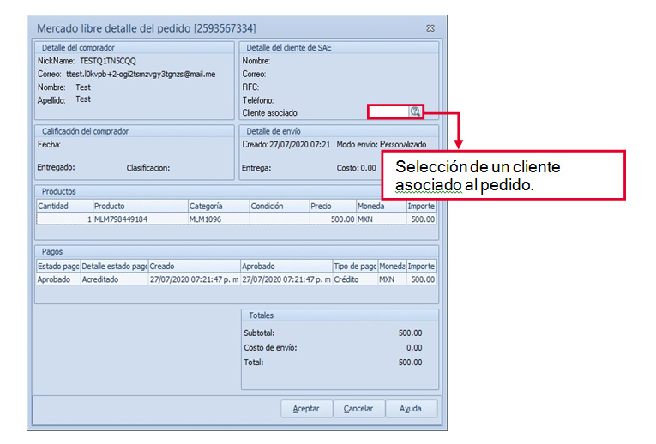The image size is (656, 444).
Task: Select the Tipo de pago column header
Action: [355, 267]
